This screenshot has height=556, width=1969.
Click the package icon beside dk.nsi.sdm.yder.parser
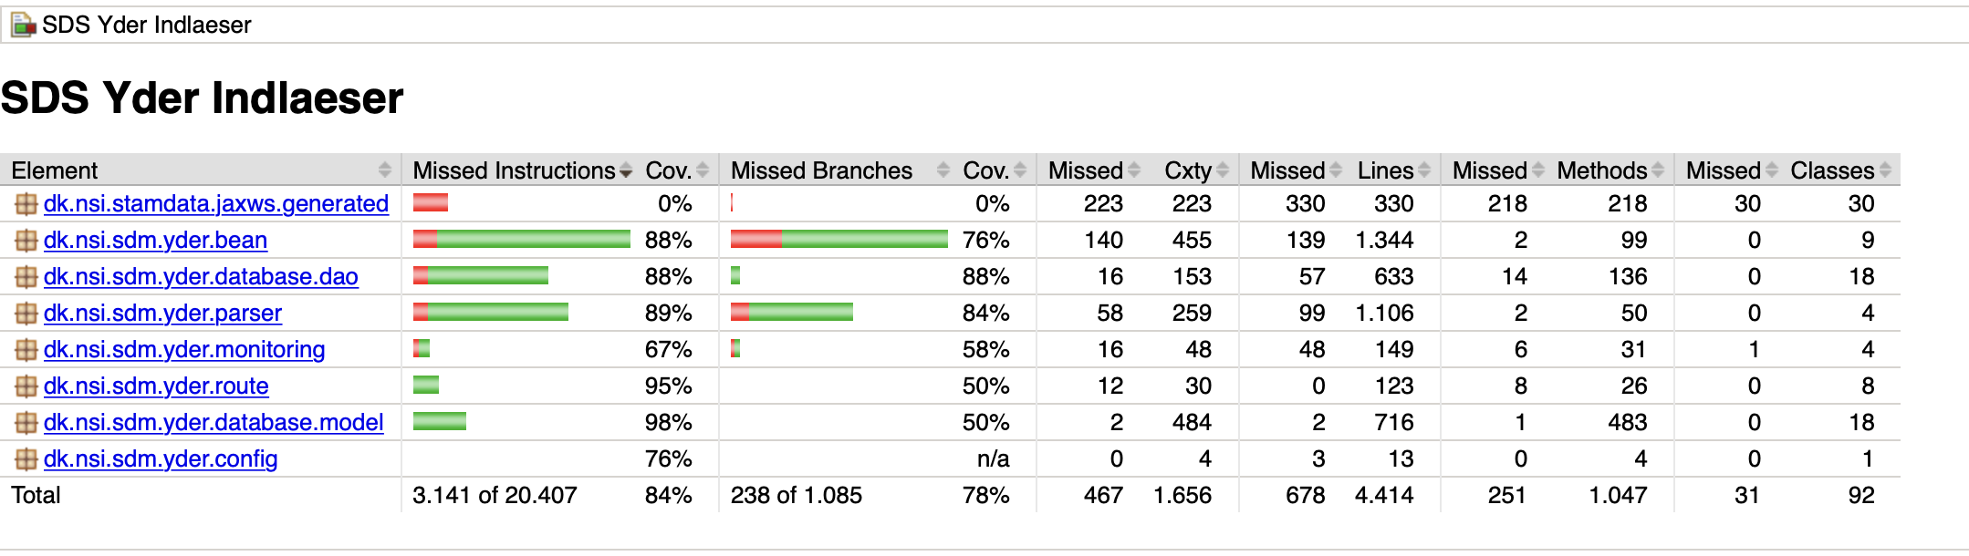(x=26, y=314)
